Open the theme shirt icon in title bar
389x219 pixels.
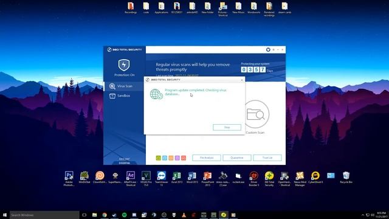click(268, 50)
